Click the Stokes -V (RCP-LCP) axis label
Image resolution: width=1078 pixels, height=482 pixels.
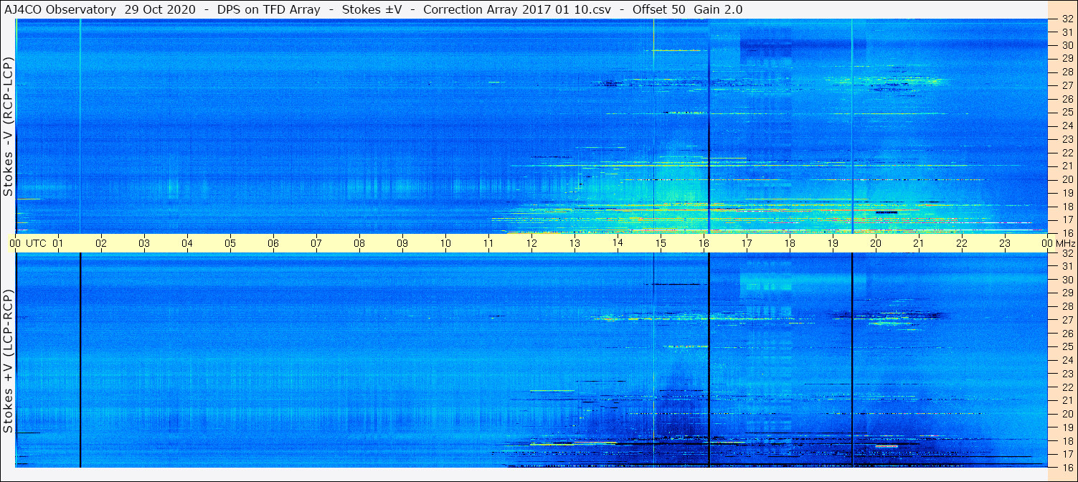tap(9, 126)
